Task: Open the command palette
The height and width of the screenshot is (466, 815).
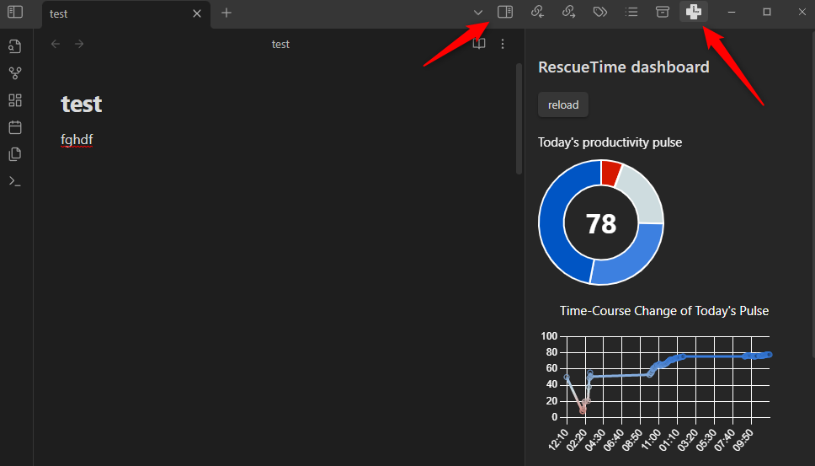Action: [x=15, y=181]
